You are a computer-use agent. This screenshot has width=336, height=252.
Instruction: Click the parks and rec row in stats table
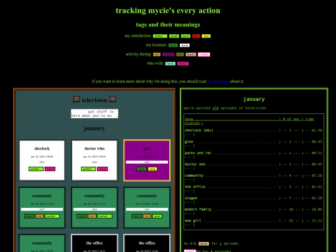[x=253, y=155]
